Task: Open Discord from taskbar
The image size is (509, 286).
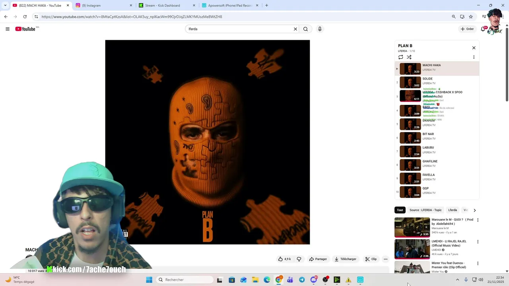Action: point(314,280)
